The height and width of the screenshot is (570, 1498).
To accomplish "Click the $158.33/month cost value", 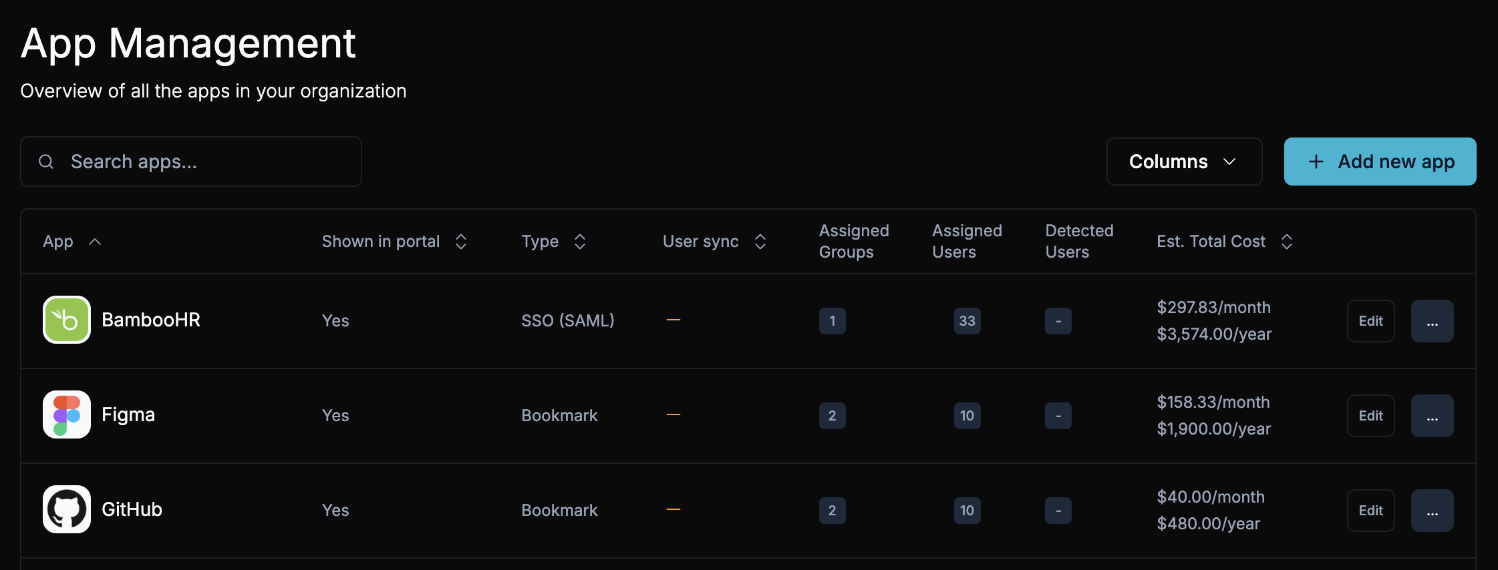I will (x=1213, y=402).
